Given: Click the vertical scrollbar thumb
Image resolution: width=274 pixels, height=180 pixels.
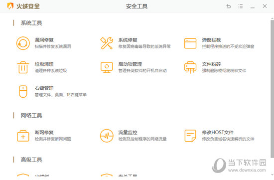Looking at the screenshot, I should 272,89.
